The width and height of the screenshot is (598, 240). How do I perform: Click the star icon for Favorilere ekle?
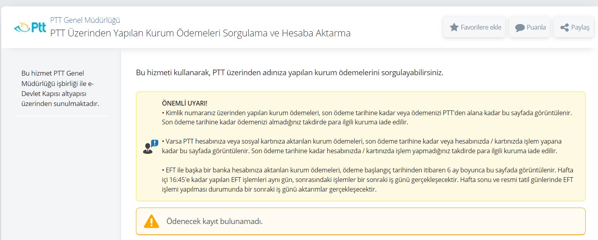454,27
